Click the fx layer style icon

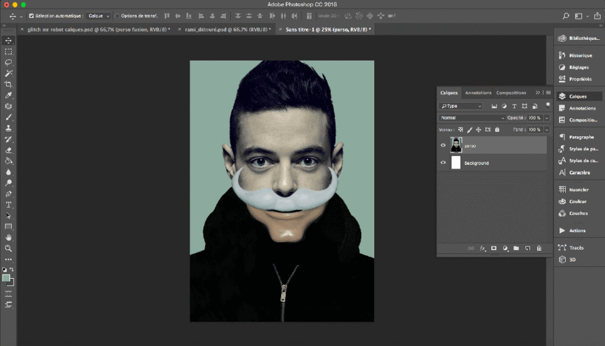[x=482, y=248]
